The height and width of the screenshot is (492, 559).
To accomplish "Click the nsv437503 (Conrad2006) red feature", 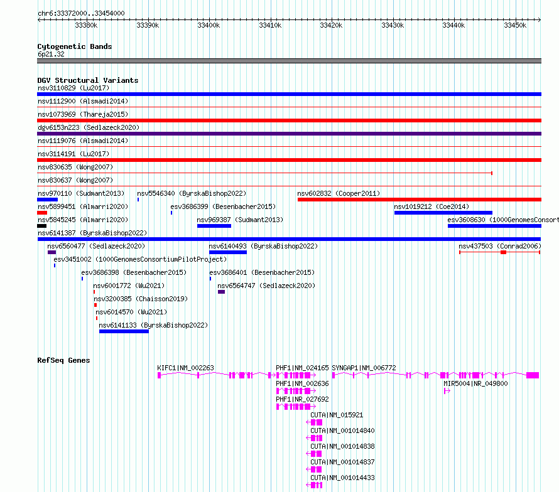I will [x=500, y=252].
